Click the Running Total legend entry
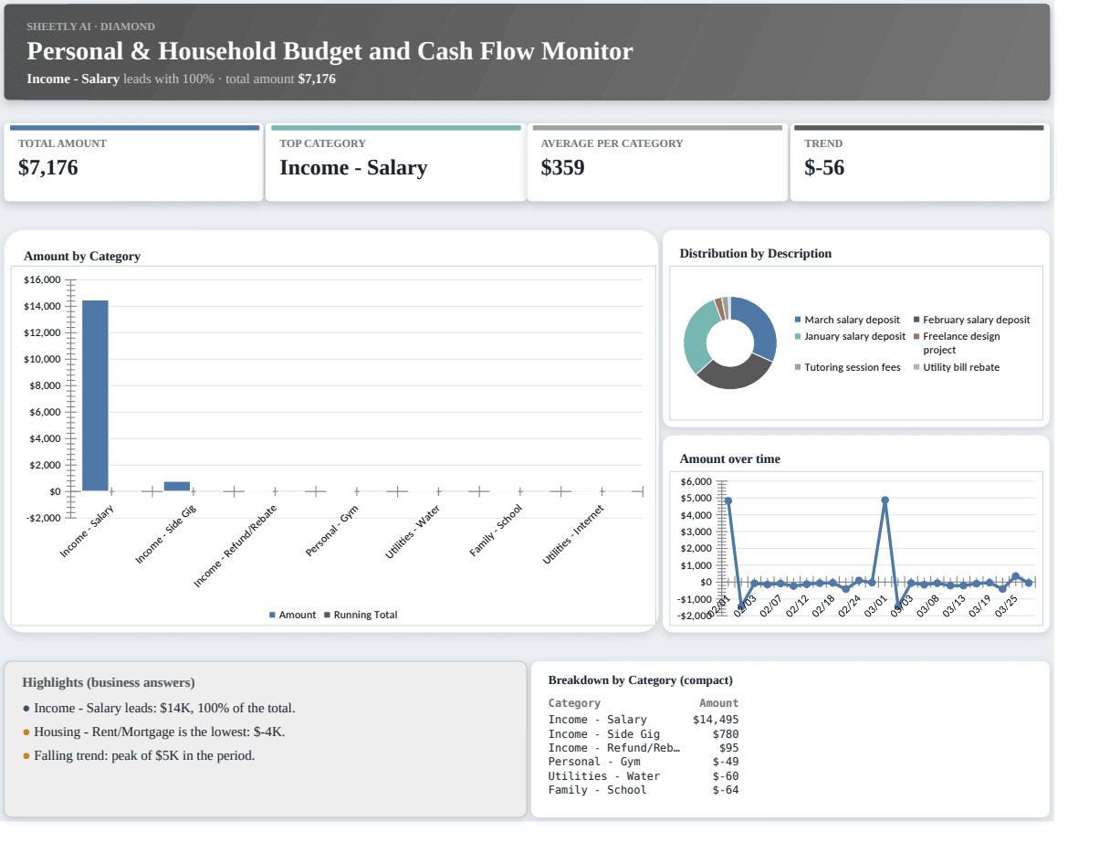Viewport: 1120px width, 842px height. 361,615
